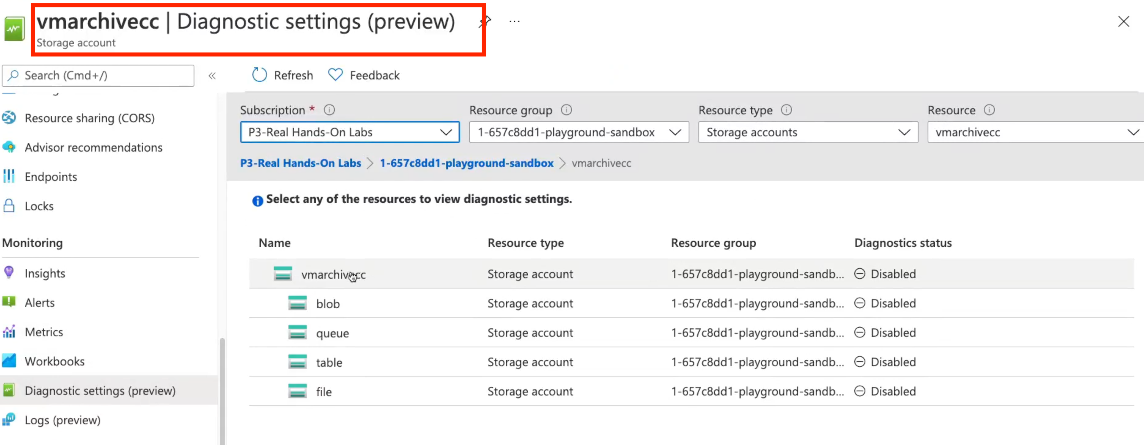Open the ellipsis more options menu
This screenshot has width=1144, height=445.
click(x=514, y=21)
